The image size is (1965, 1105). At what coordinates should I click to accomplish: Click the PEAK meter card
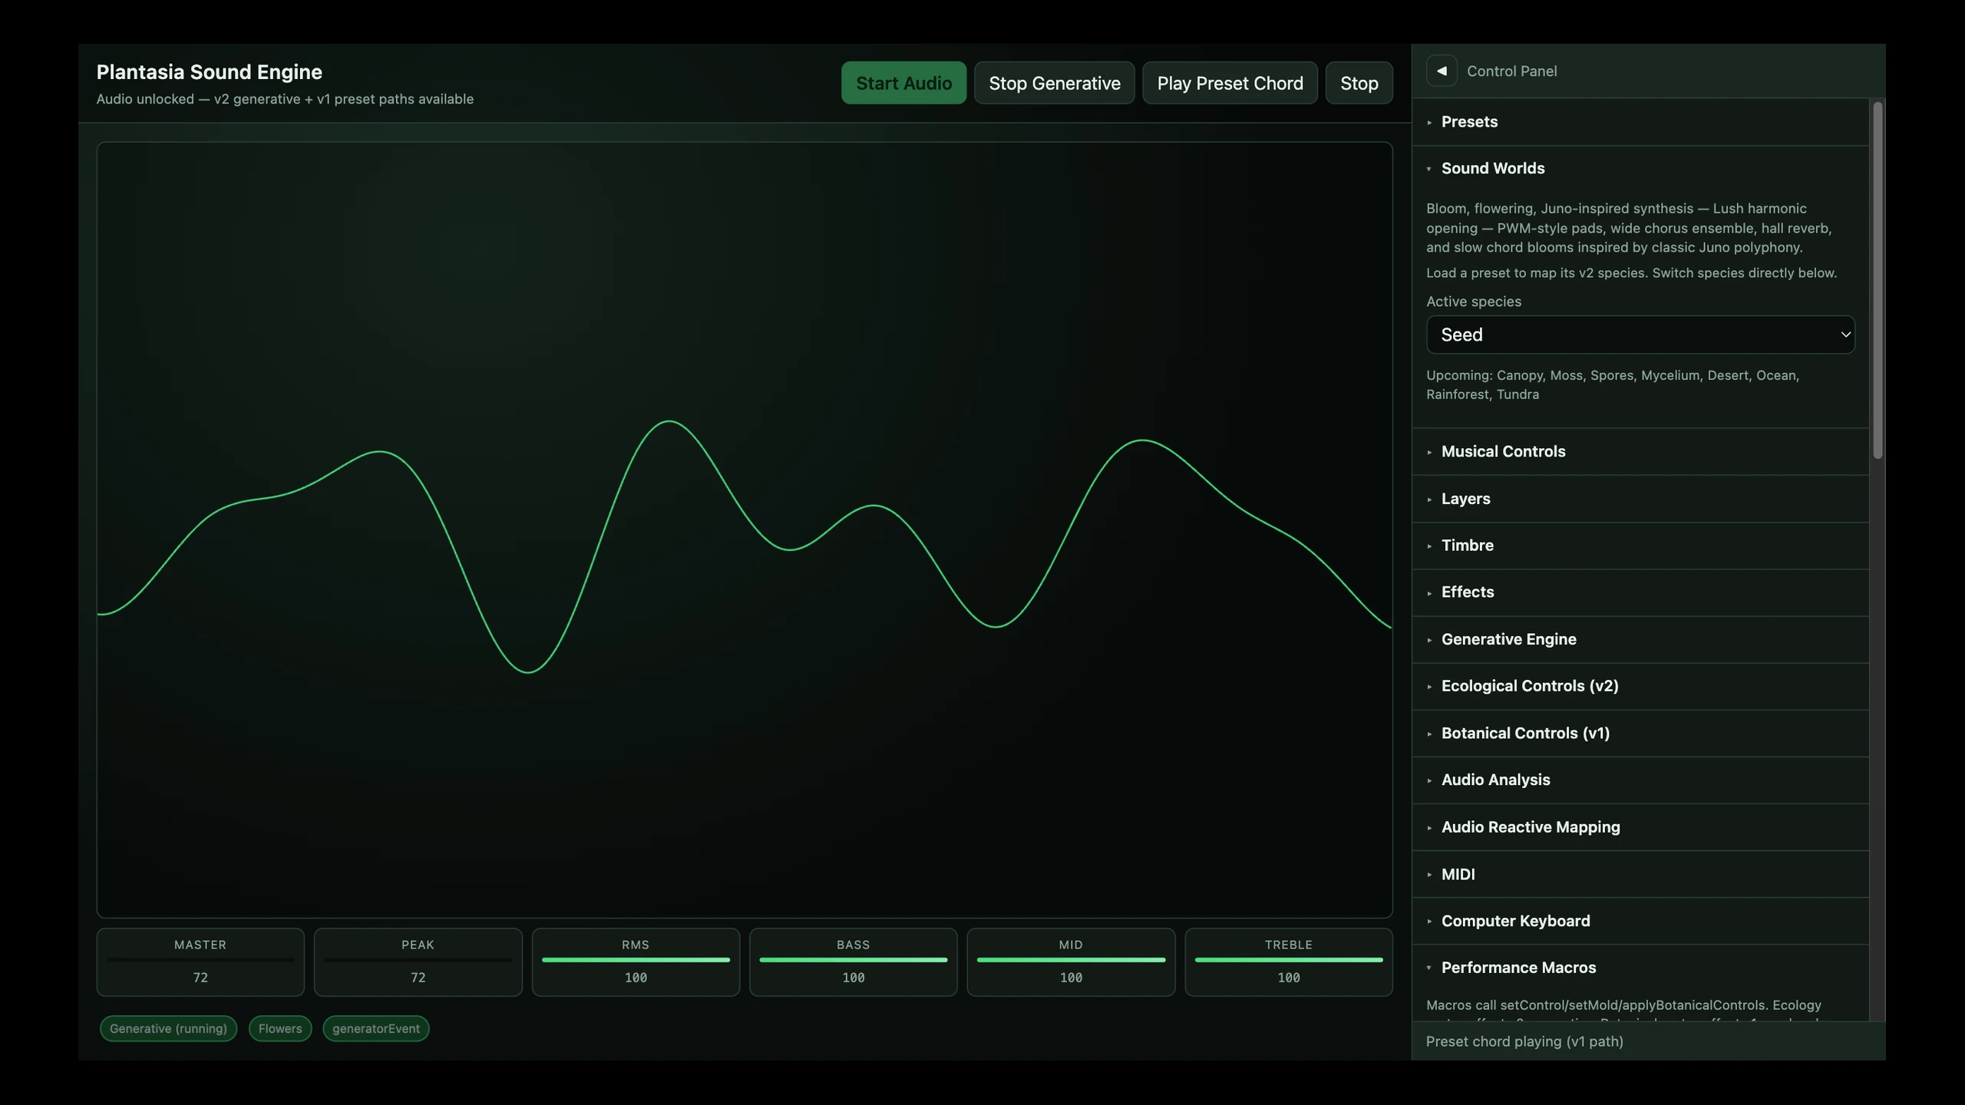click(x=418, y=962)
